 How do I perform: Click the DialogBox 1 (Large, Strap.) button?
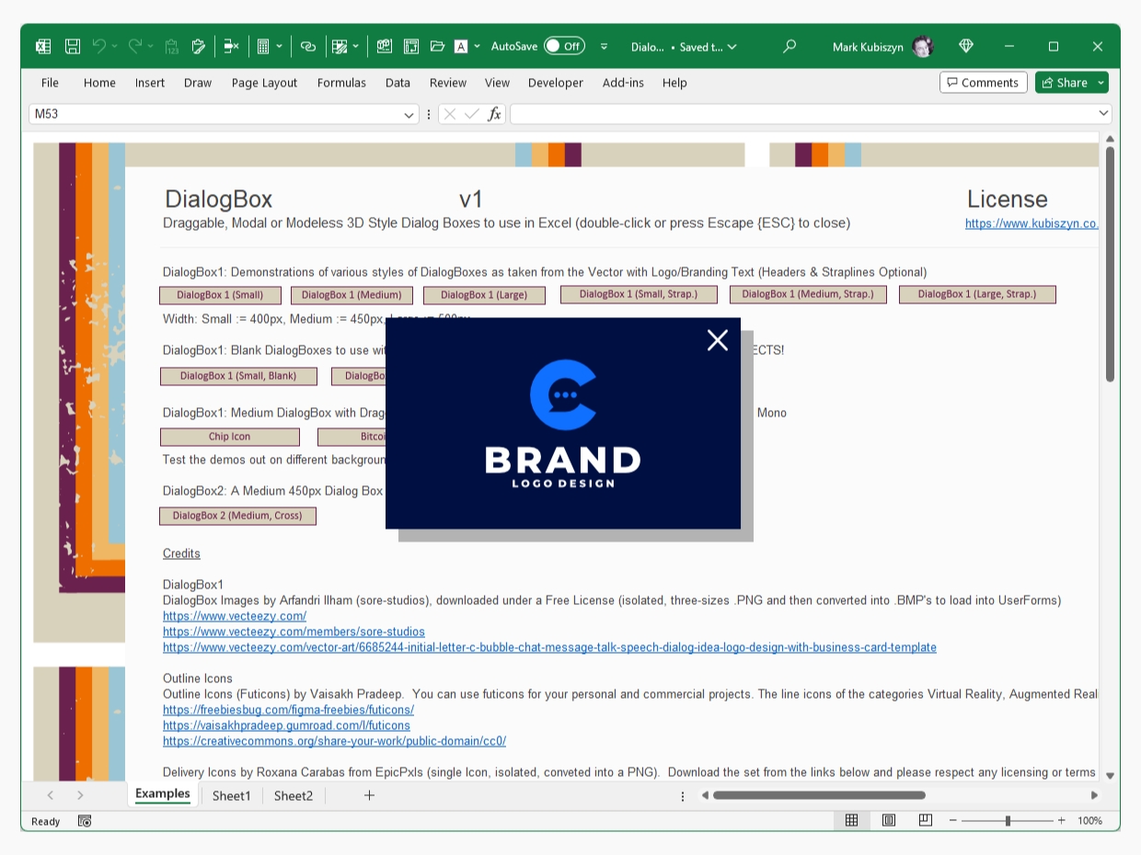coord(976,294)
